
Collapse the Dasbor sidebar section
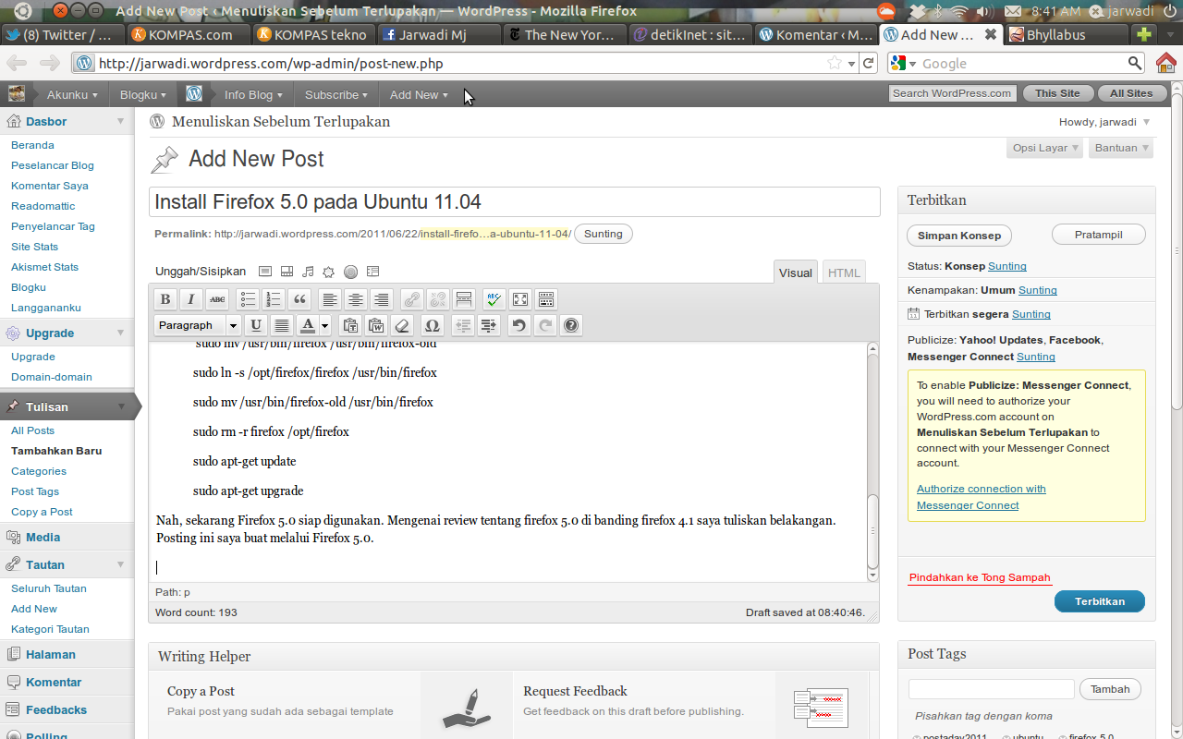(120, 121)
